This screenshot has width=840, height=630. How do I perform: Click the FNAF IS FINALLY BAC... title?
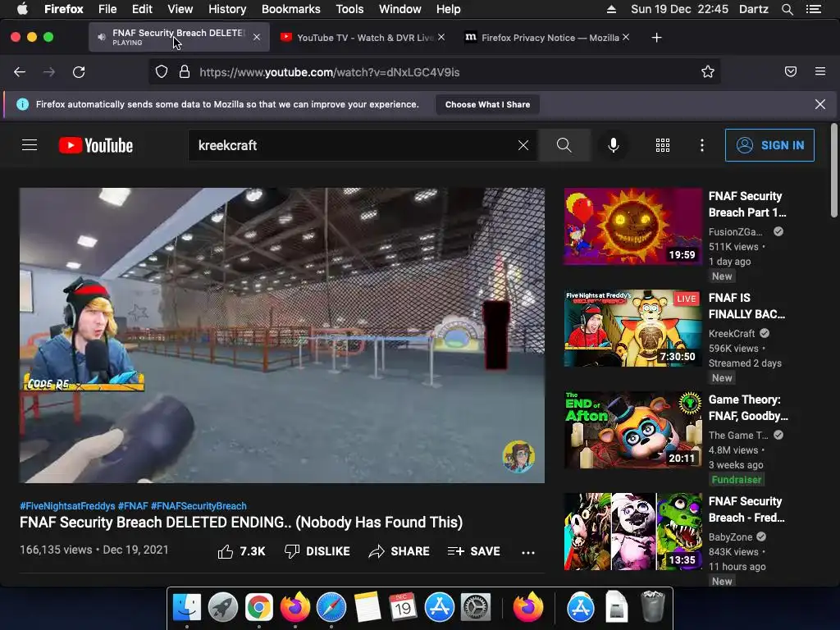pyautogui.click(x=746, y=306)
